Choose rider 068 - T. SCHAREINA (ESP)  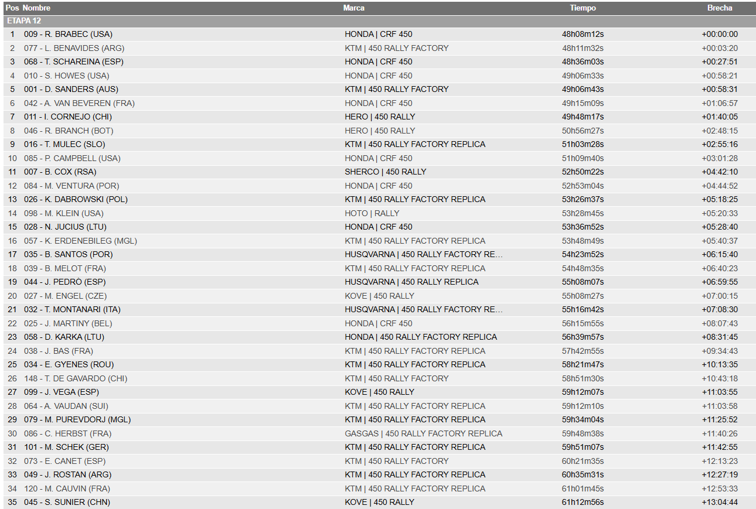pos(74,62)
